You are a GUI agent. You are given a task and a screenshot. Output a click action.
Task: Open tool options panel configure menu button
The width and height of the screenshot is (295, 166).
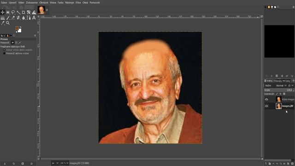(35, 36)
